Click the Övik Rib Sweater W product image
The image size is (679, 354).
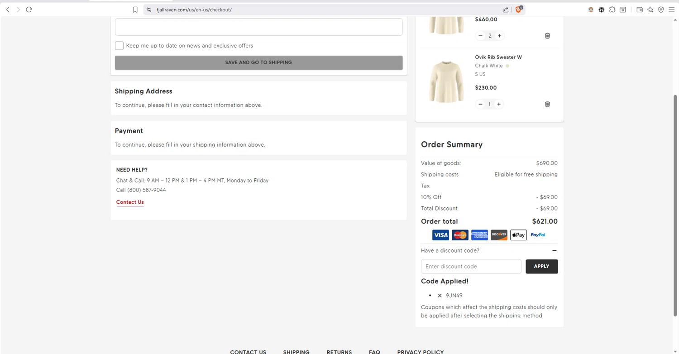coord(446,82)
